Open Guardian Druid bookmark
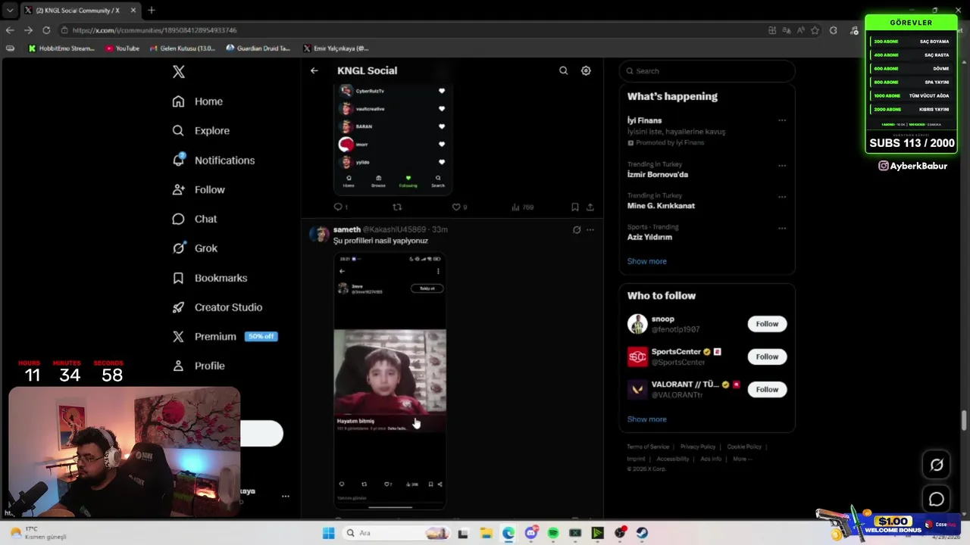The width and height of the screenshot is (970, 545). click(x=258, y=48)
